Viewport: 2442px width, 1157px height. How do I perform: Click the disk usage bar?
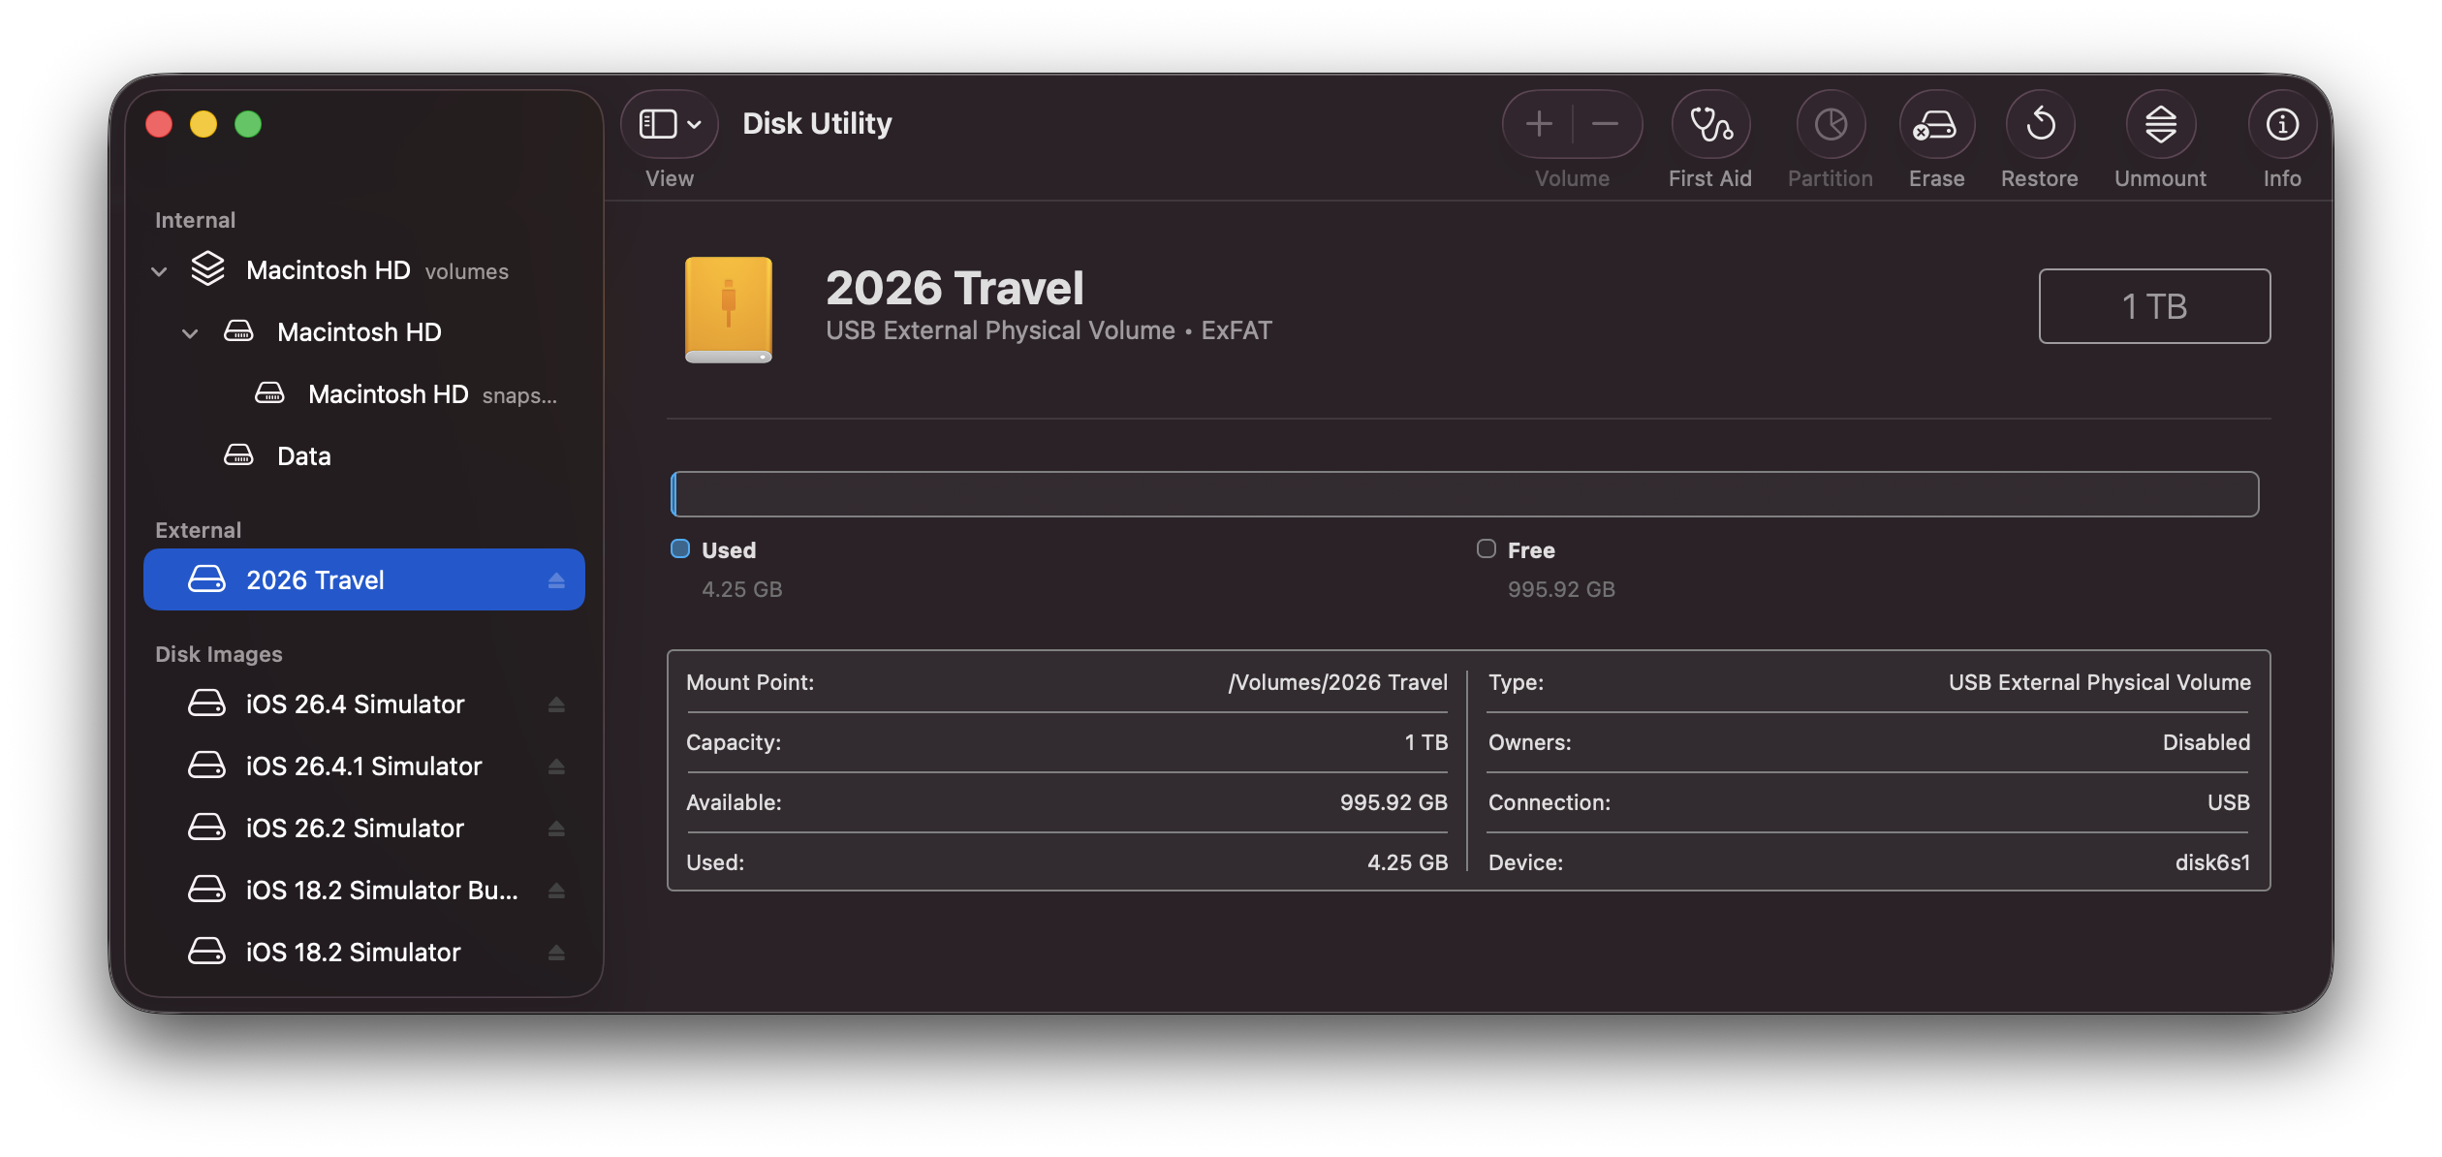(x=1464, y=494)
